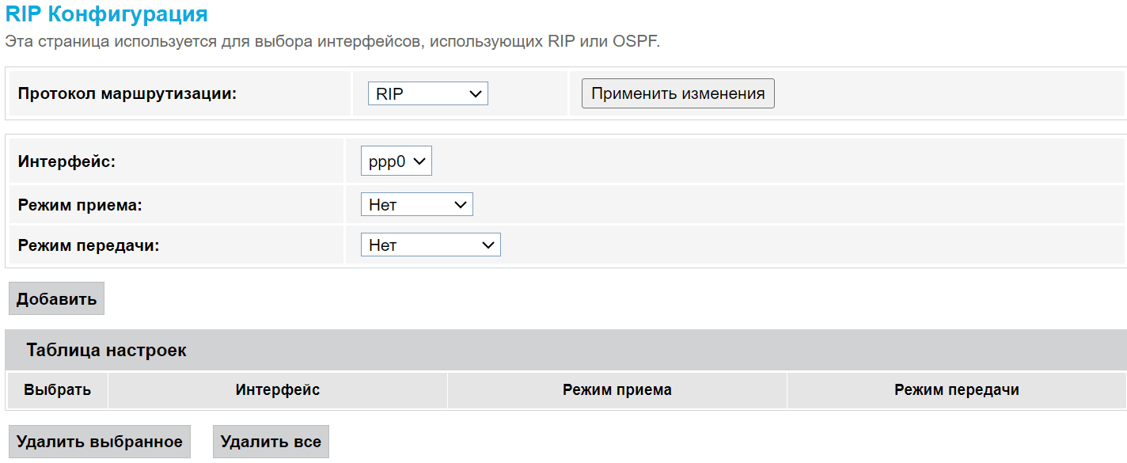Select the Интерфейс table column header
The height and width of the screenshot is (463, 1127).
277,390
